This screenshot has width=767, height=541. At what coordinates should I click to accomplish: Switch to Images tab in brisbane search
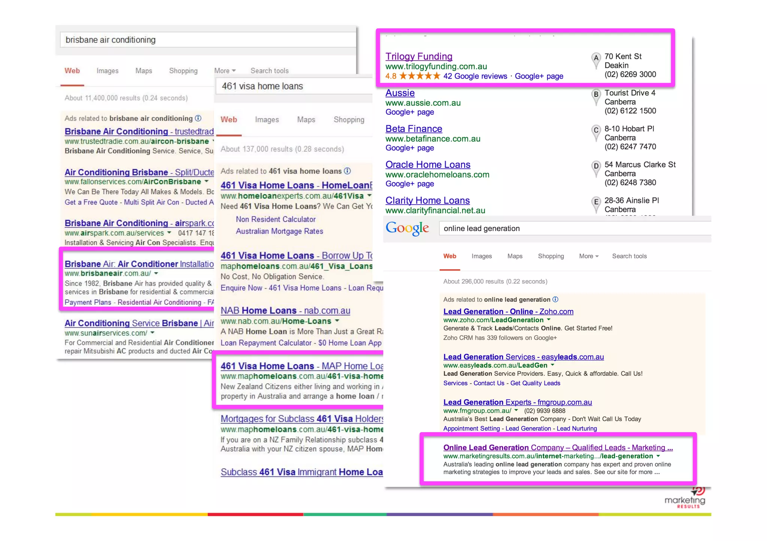pyautogui.click(x=107, y=71)
